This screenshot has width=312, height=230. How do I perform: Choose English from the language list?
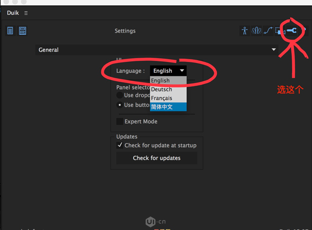(168, 80)
